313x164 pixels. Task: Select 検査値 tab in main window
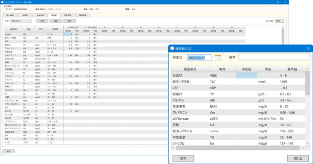click(54, 15)
